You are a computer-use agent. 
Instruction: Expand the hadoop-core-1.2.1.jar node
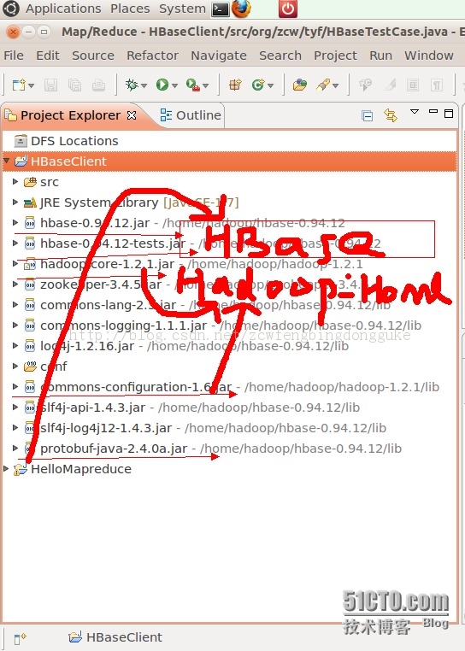click(x=15, y=264)
